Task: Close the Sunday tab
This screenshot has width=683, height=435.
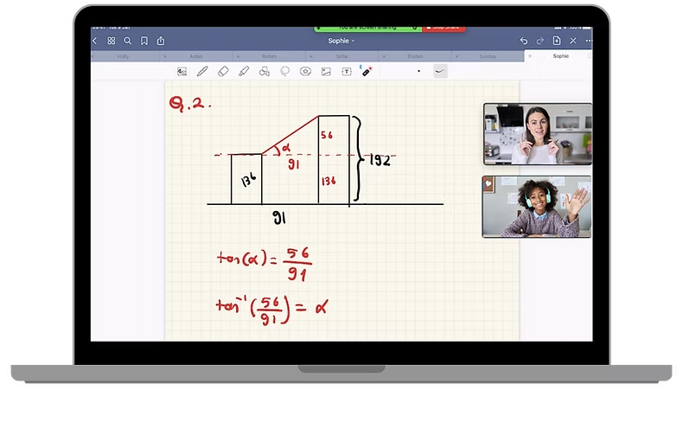Action: (456, 57)
